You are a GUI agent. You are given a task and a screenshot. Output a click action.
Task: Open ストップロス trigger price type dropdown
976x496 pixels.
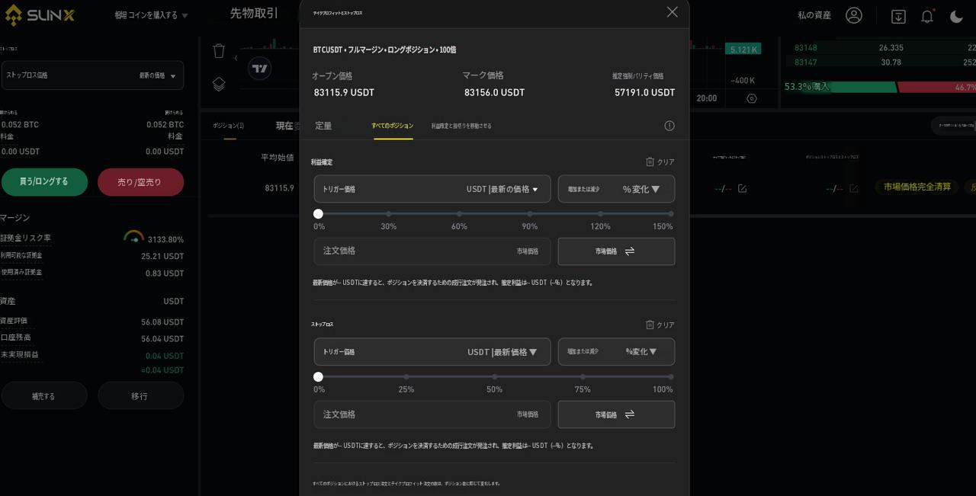[502, 352]
